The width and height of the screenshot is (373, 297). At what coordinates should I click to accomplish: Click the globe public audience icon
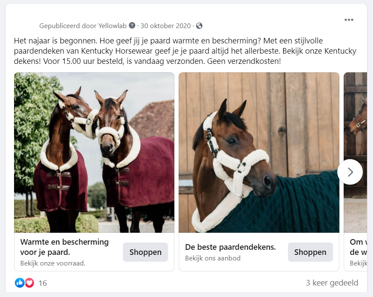click(199, 26)
